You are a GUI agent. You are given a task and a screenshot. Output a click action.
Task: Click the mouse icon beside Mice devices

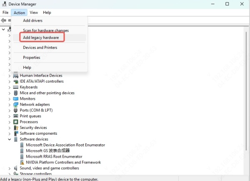[x=16, y=93]
